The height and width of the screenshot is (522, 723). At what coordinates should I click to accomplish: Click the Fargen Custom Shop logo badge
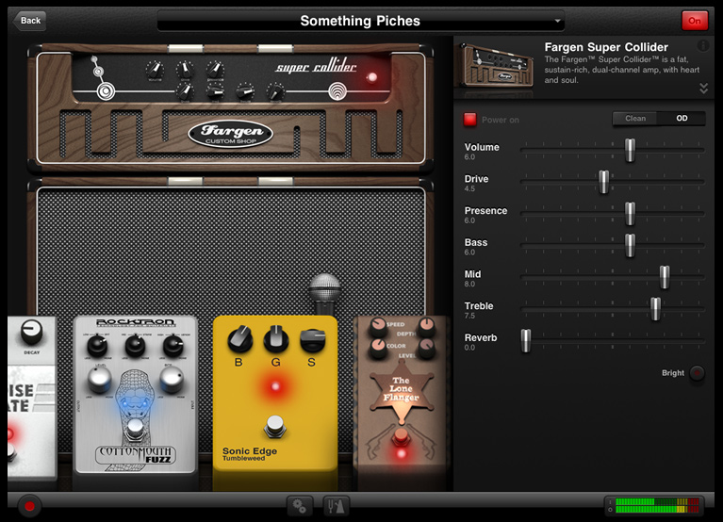click(x=231, y=135)
